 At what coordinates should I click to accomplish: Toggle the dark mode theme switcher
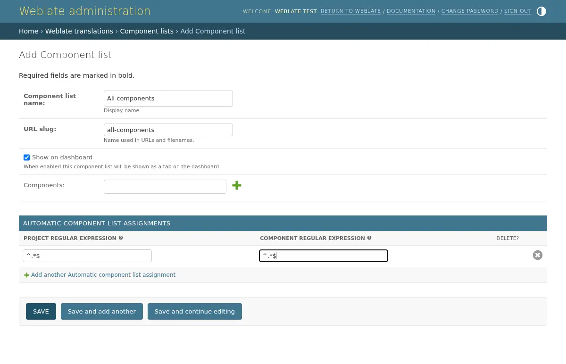coord(541,11)
